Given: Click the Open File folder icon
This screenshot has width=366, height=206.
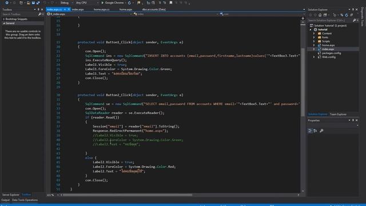Looking at the screenshot, I should point(28,3).
